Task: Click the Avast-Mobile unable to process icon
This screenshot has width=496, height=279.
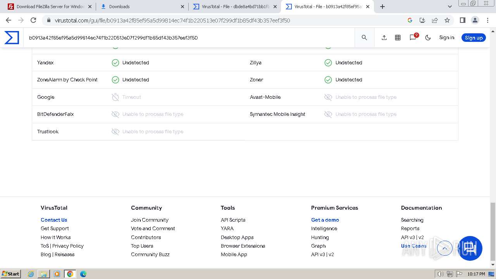Action: point(328,97)
